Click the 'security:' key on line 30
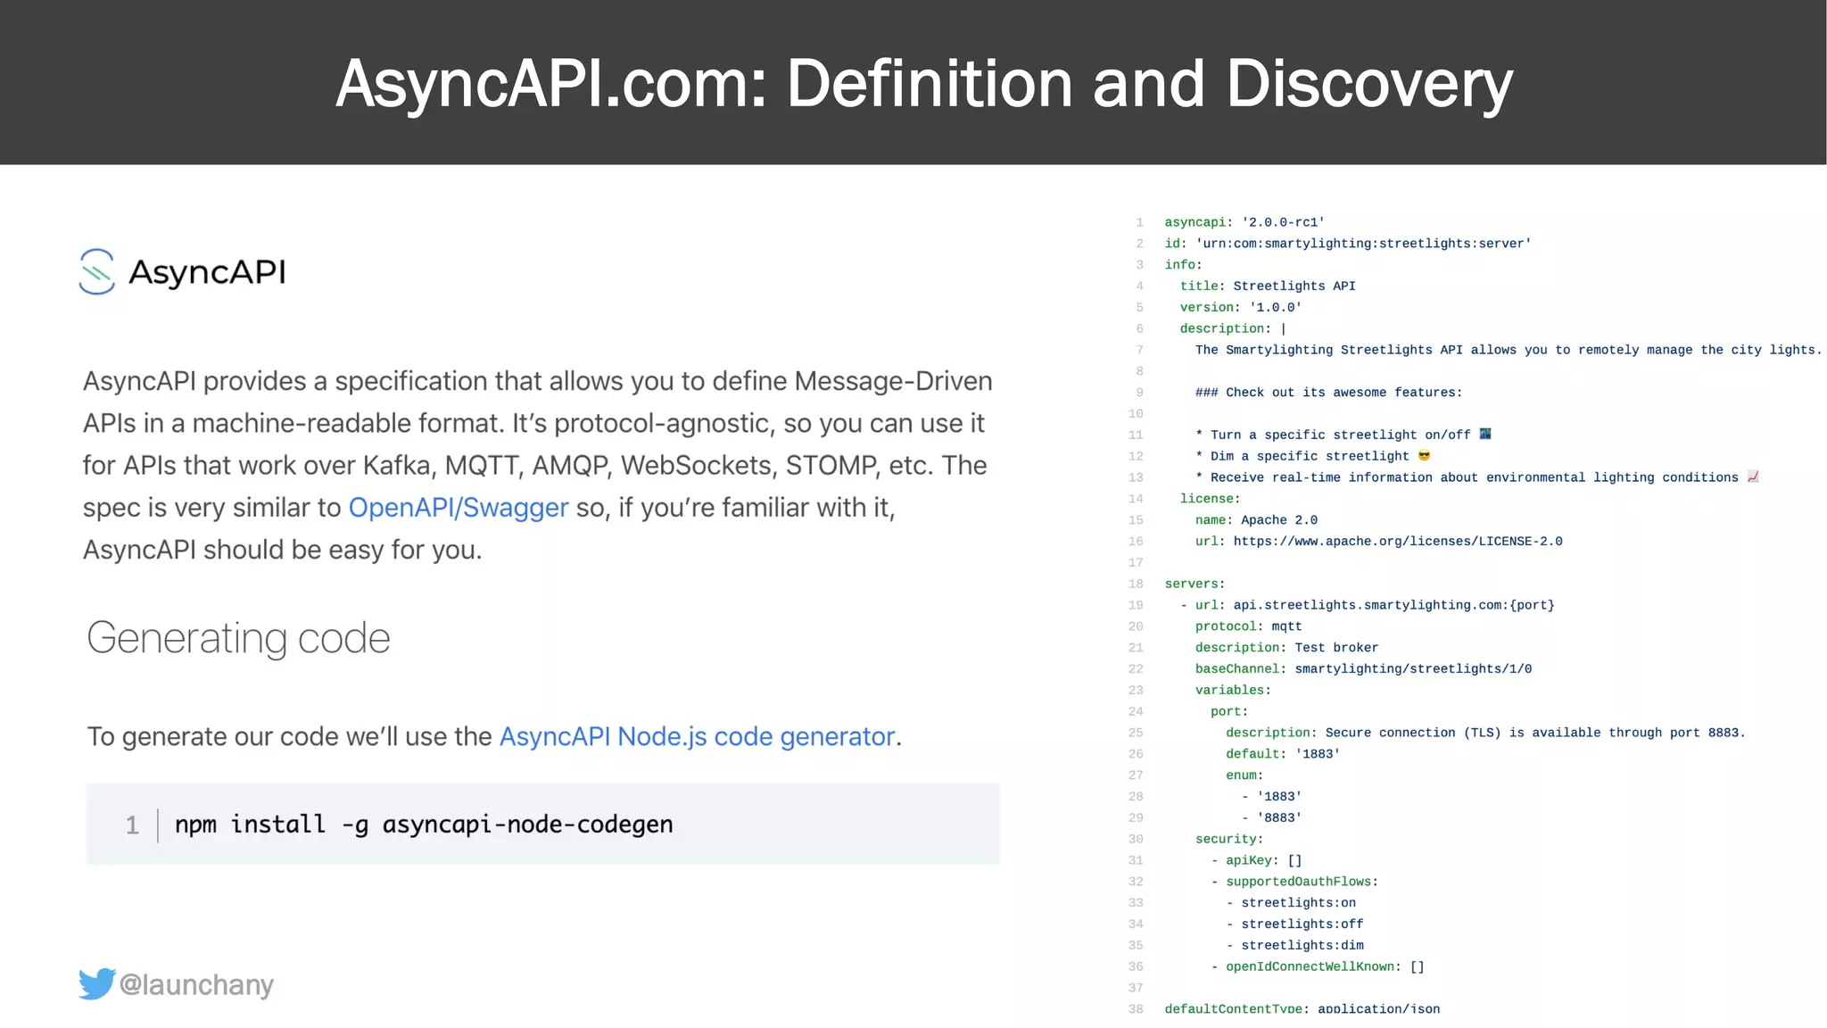 tap(1229, 840)
